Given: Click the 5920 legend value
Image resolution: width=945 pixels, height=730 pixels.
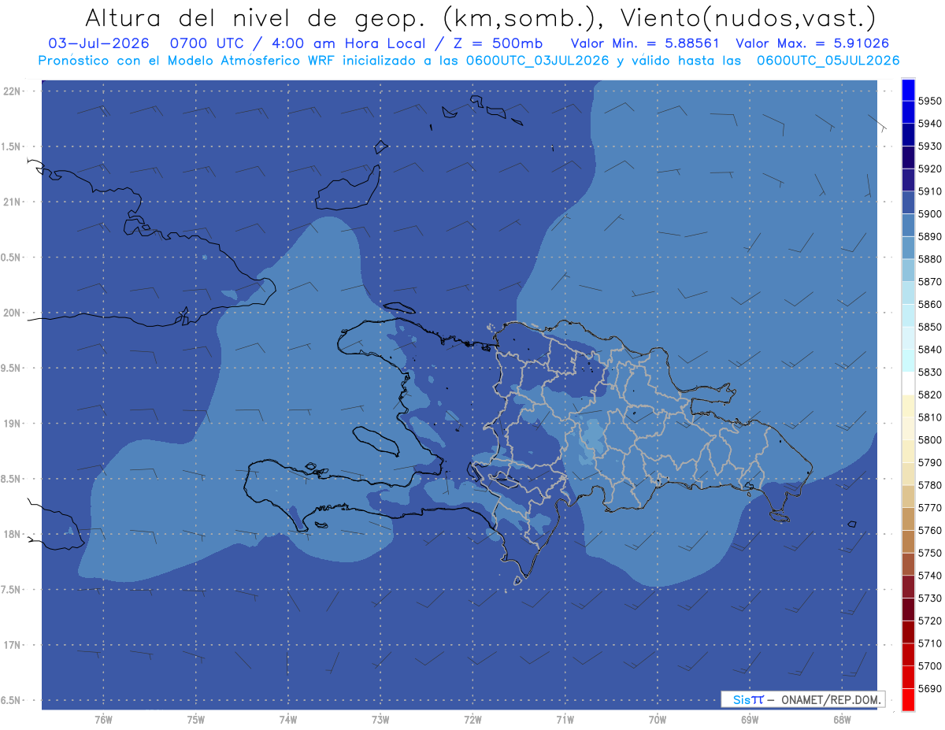Looking at the screenshot, I should pos(929,169).
